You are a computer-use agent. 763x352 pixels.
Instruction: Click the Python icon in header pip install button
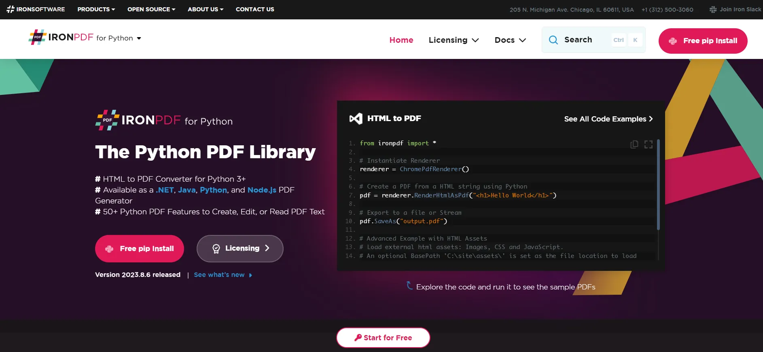click(673, 41)
